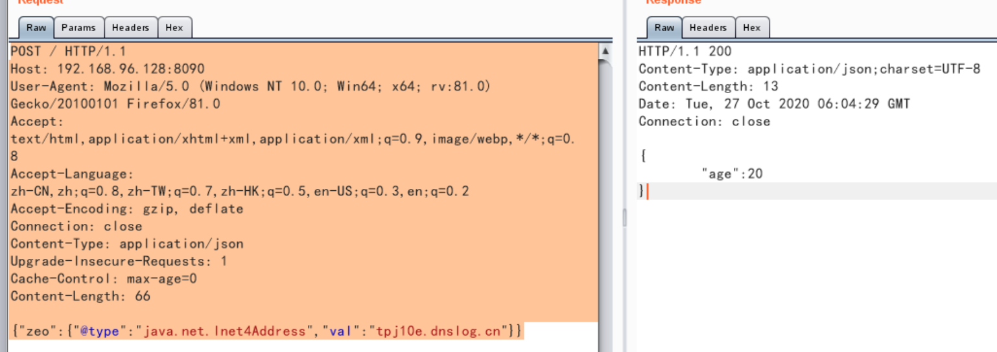This screenshot has height=352, width=997.
Task: Click the "age":20 response body line
Action: point(733,173)
